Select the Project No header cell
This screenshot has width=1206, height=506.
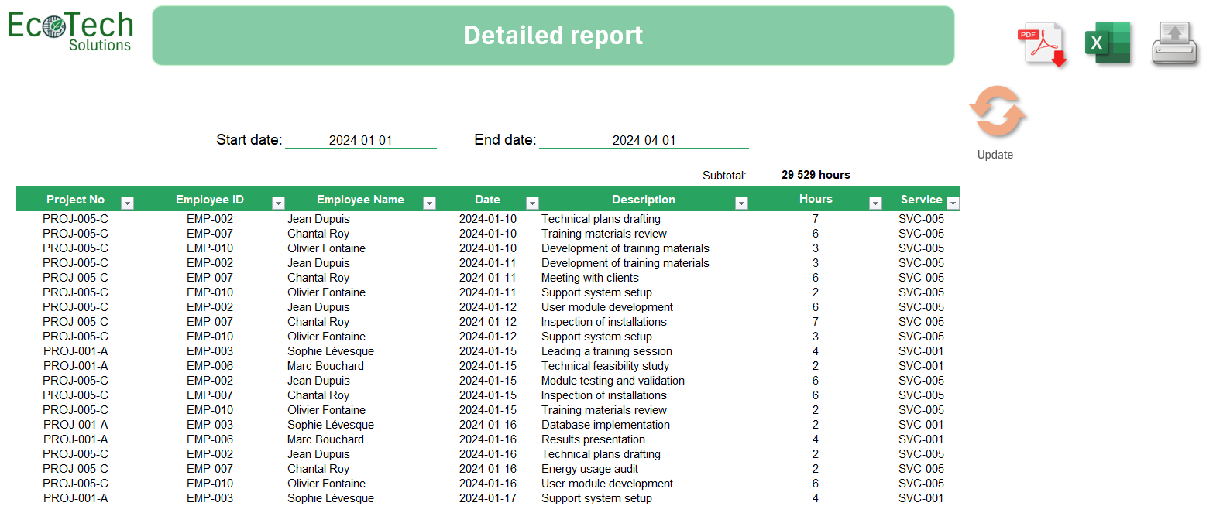click(x=76, y=200)
